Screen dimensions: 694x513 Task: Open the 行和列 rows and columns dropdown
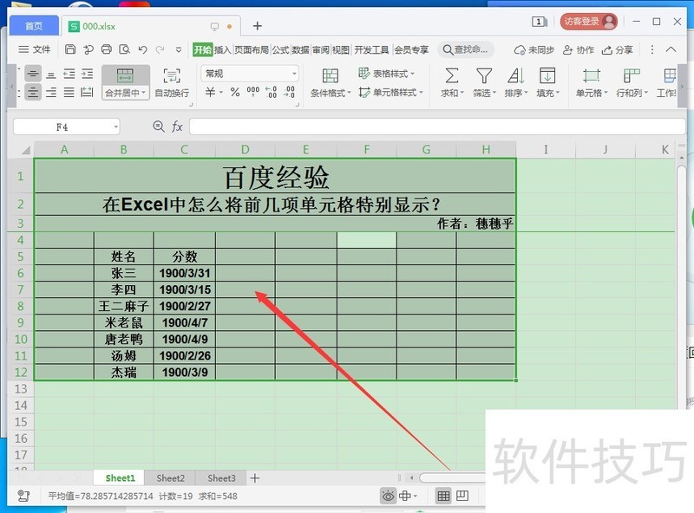point(632,82)
